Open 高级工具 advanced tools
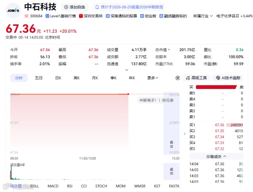The width and height of the screenshot is (253, 192). click(x=196, y=78)
